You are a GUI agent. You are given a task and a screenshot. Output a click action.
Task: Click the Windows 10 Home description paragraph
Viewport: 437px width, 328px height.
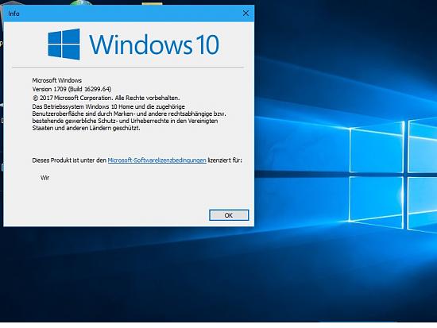tap(129, 118)
